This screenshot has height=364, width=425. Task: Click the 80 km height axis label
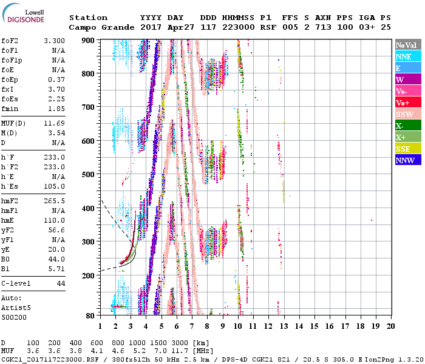point(90,316)
